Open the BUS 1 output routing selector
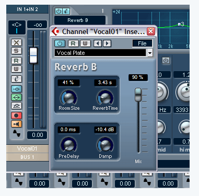Viewport: 199px width, 196px height. tap(27, 157)
